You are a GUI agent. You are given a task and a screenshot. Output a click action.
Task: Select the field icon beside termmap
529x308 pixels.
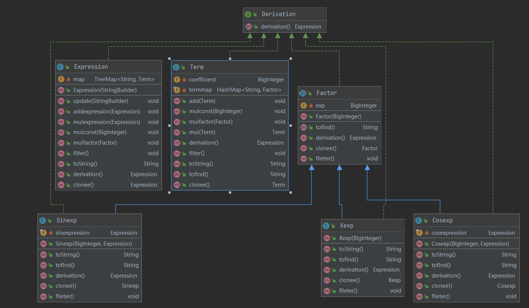click(177, 90)
